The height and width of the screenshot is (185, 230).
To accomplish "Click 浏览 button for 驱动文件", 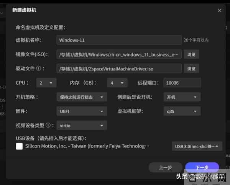I will (191, 69).
